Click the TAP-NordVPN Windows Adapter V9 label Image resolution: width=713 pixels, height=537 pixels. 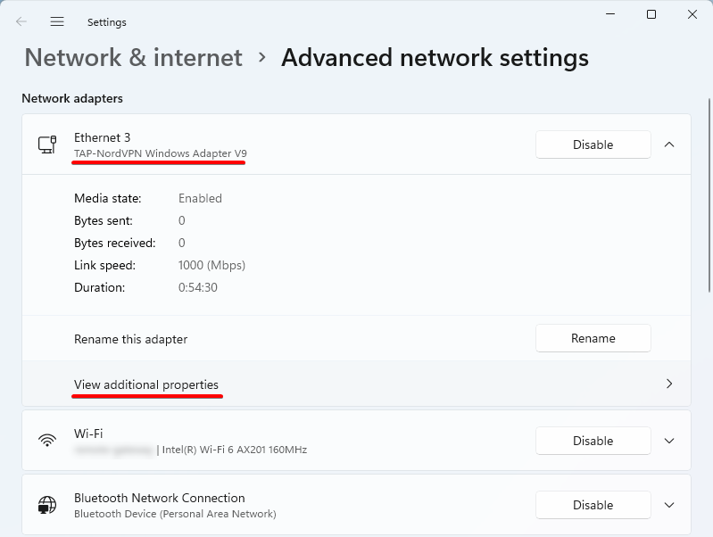160,153
